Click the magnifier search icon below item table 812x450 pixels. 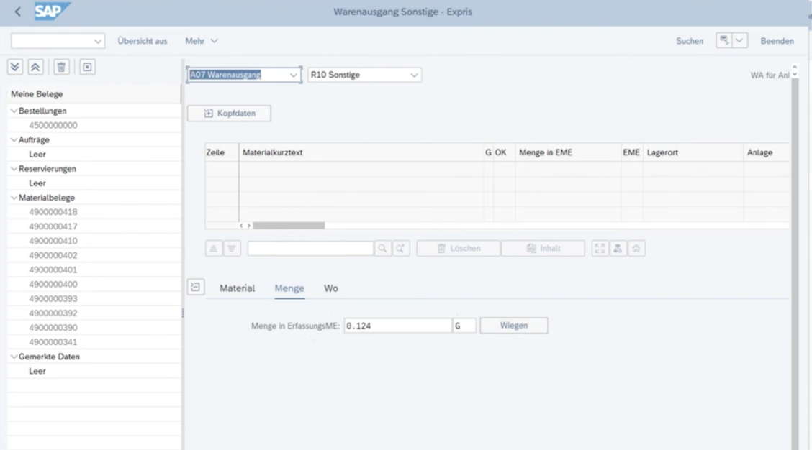tap(383, 248)
